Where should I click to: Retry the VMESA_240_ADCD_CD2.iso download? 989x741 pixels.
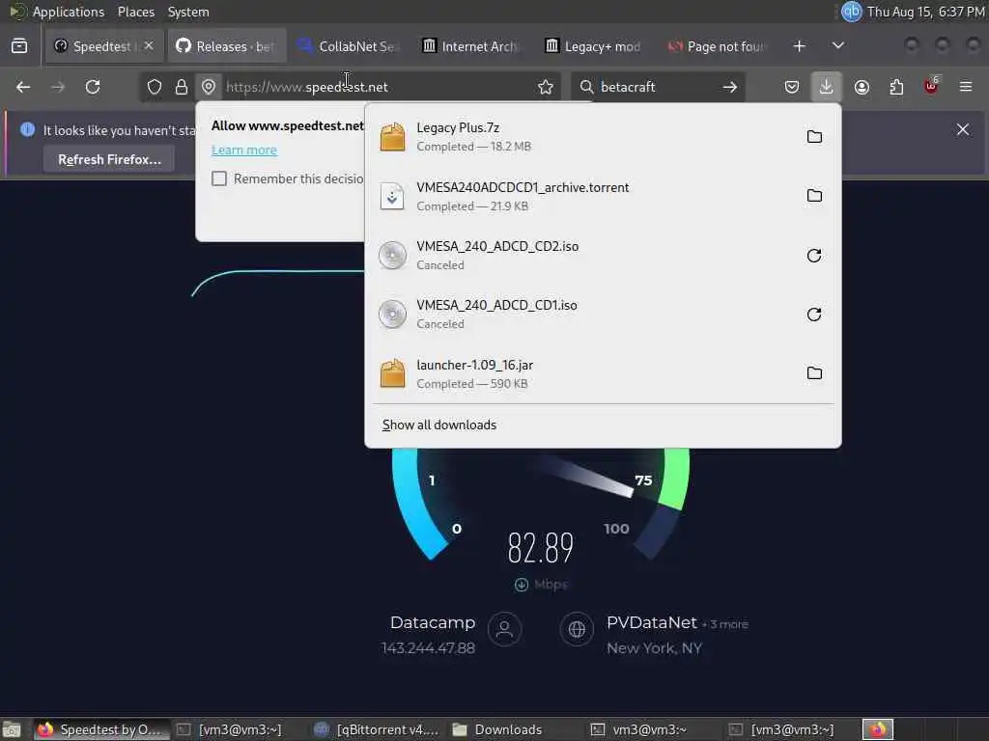click(x=814, y=255)
